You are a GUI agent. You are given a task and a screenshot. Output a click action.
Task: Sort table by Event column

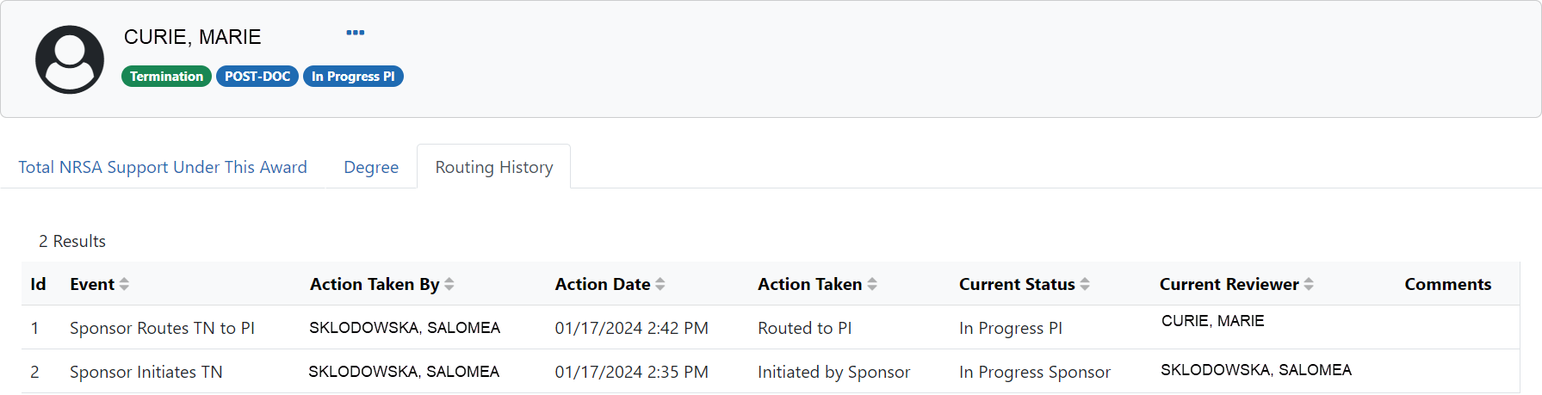124,284
